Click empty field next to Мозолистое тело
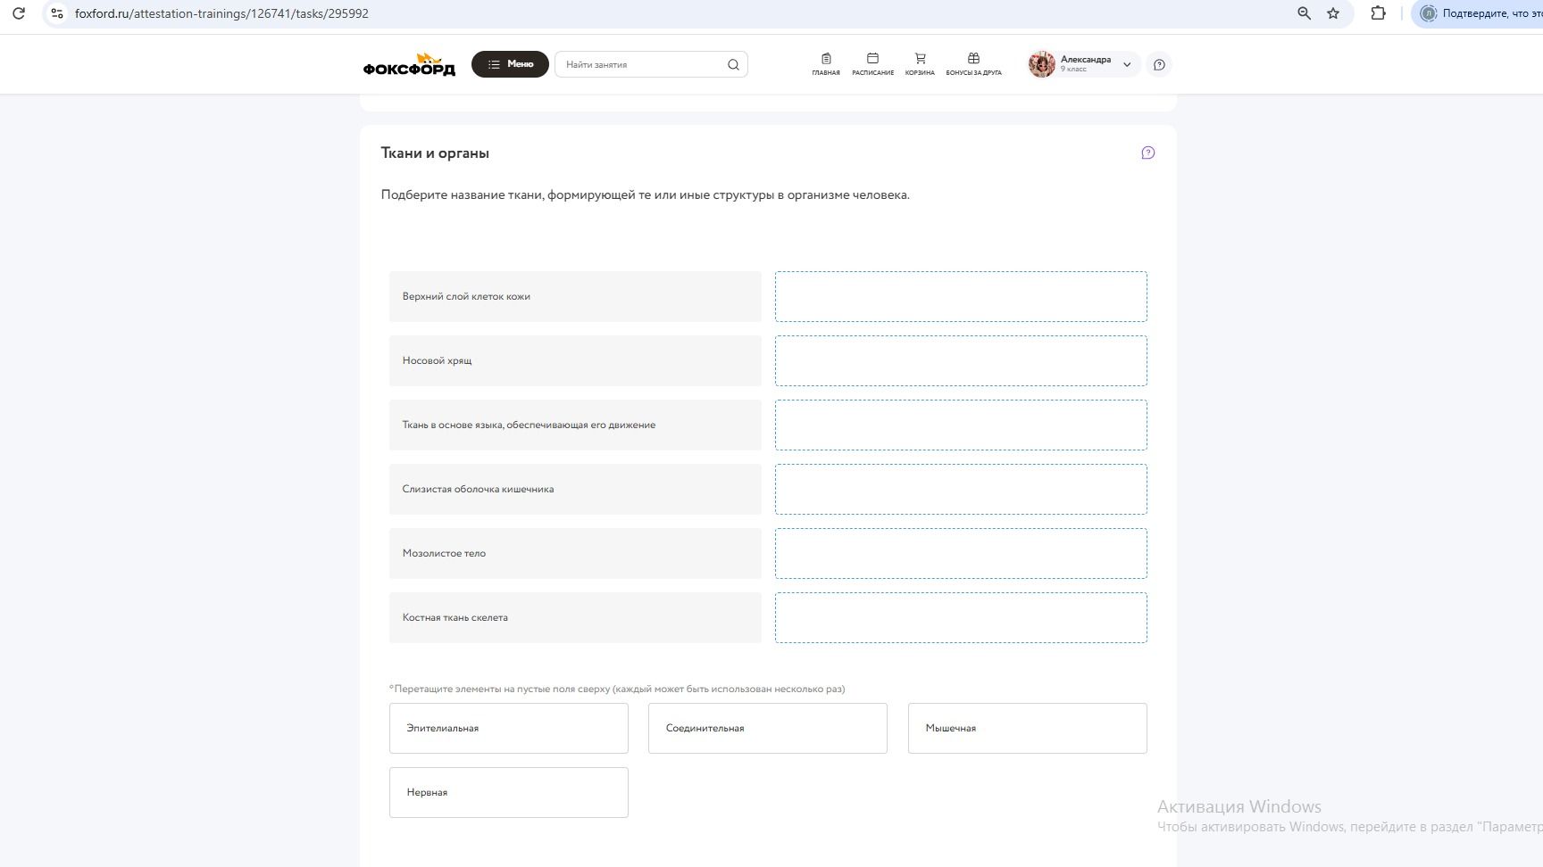This screenshot has width=1543, height=867. [x=961, y=553]
